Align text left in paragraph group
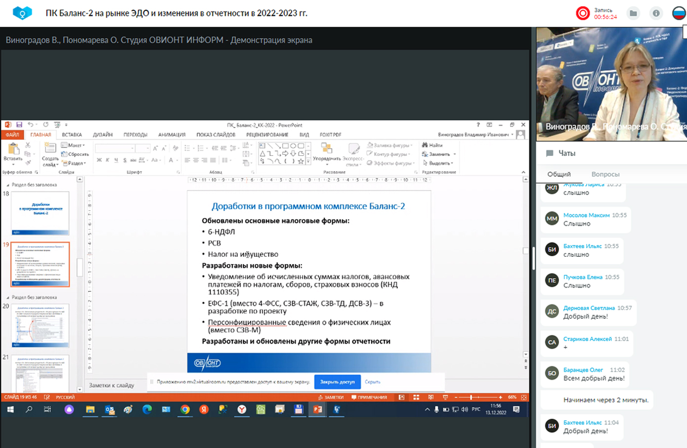 click(x=187, y=160)
